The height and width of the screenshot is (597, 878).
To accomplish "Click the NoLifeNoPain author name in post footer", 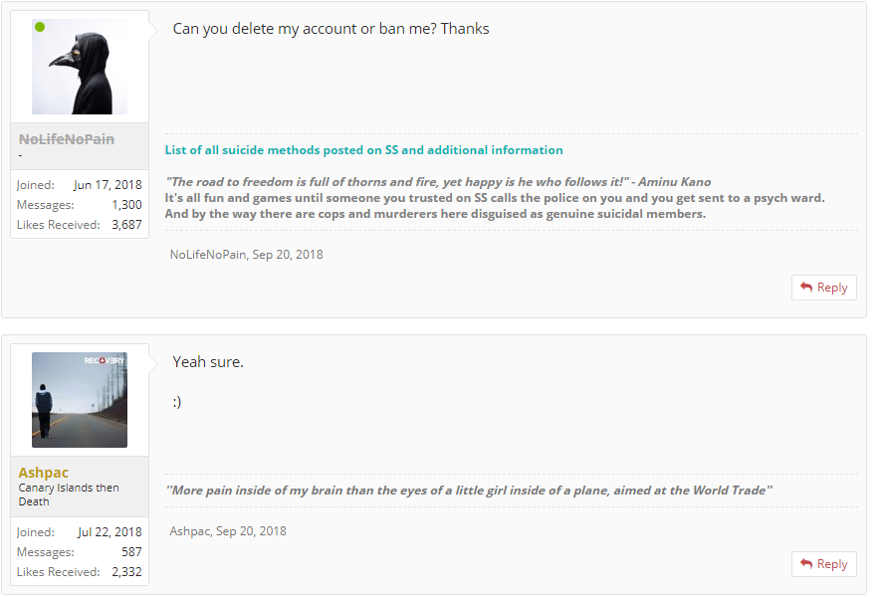I will [208, 254].
